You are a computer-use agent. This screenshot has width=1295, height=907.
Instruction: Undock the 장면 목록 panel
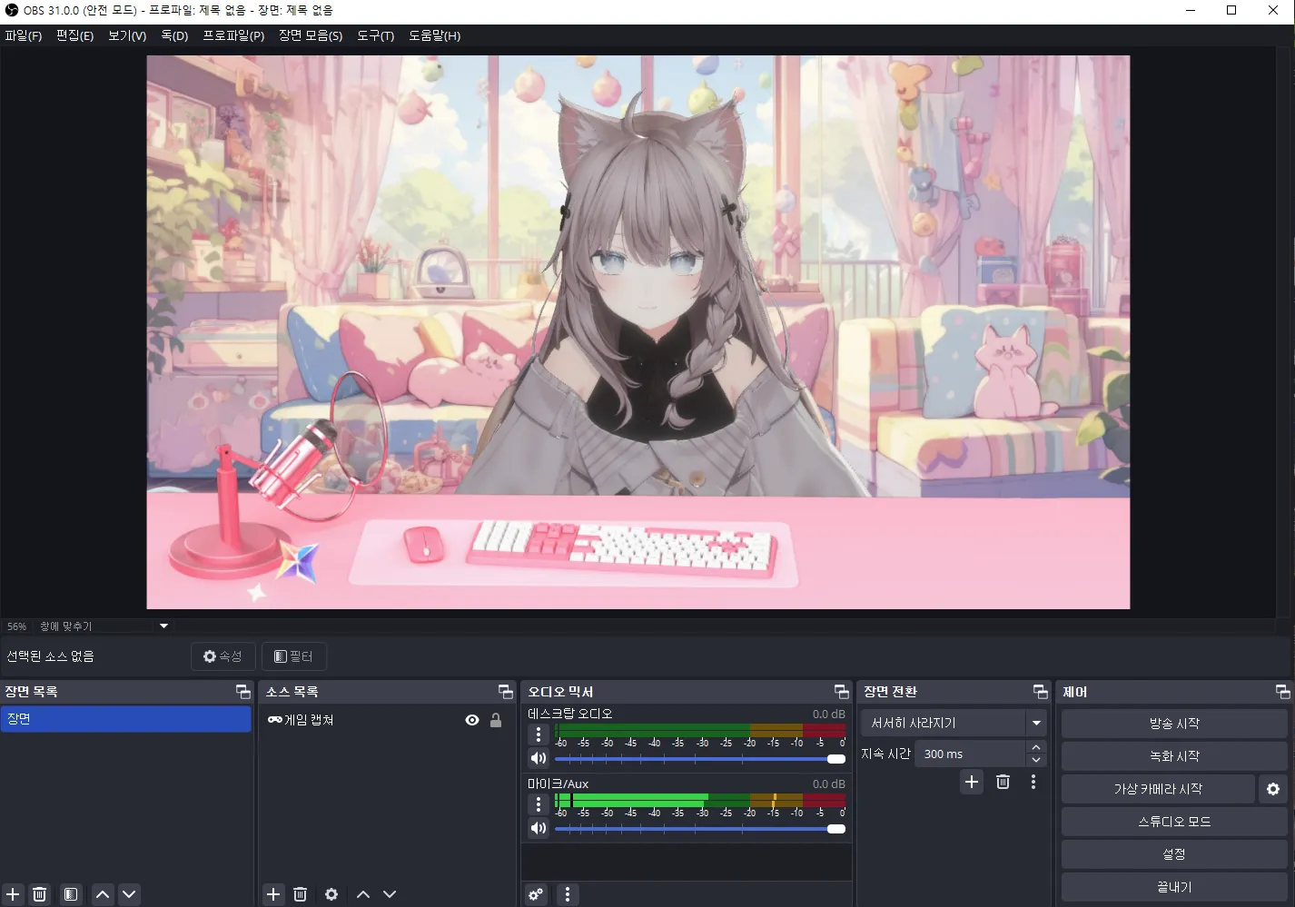[243, 692]
